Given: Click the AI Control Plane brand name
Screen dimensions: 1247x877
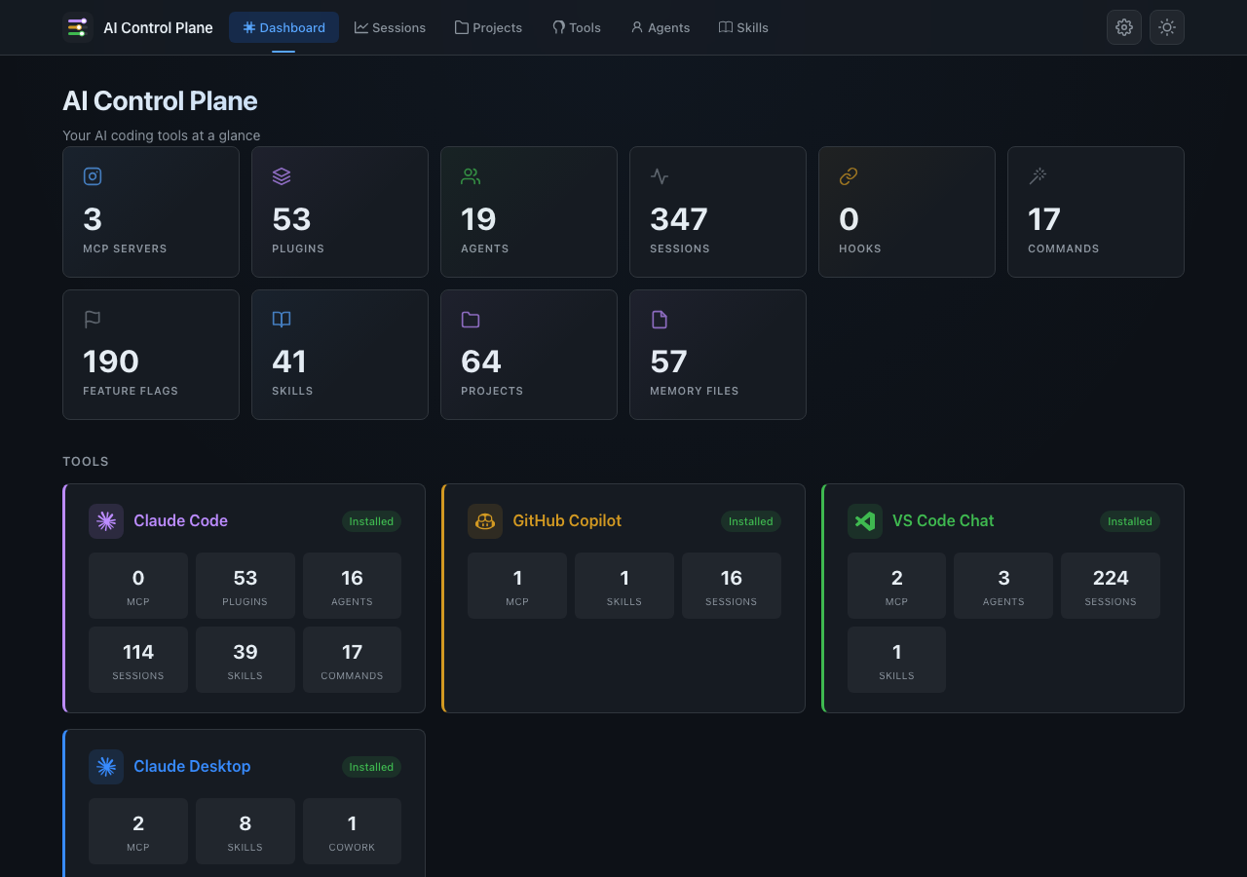Looking at the screenshot, I should [x=158, y=27].
